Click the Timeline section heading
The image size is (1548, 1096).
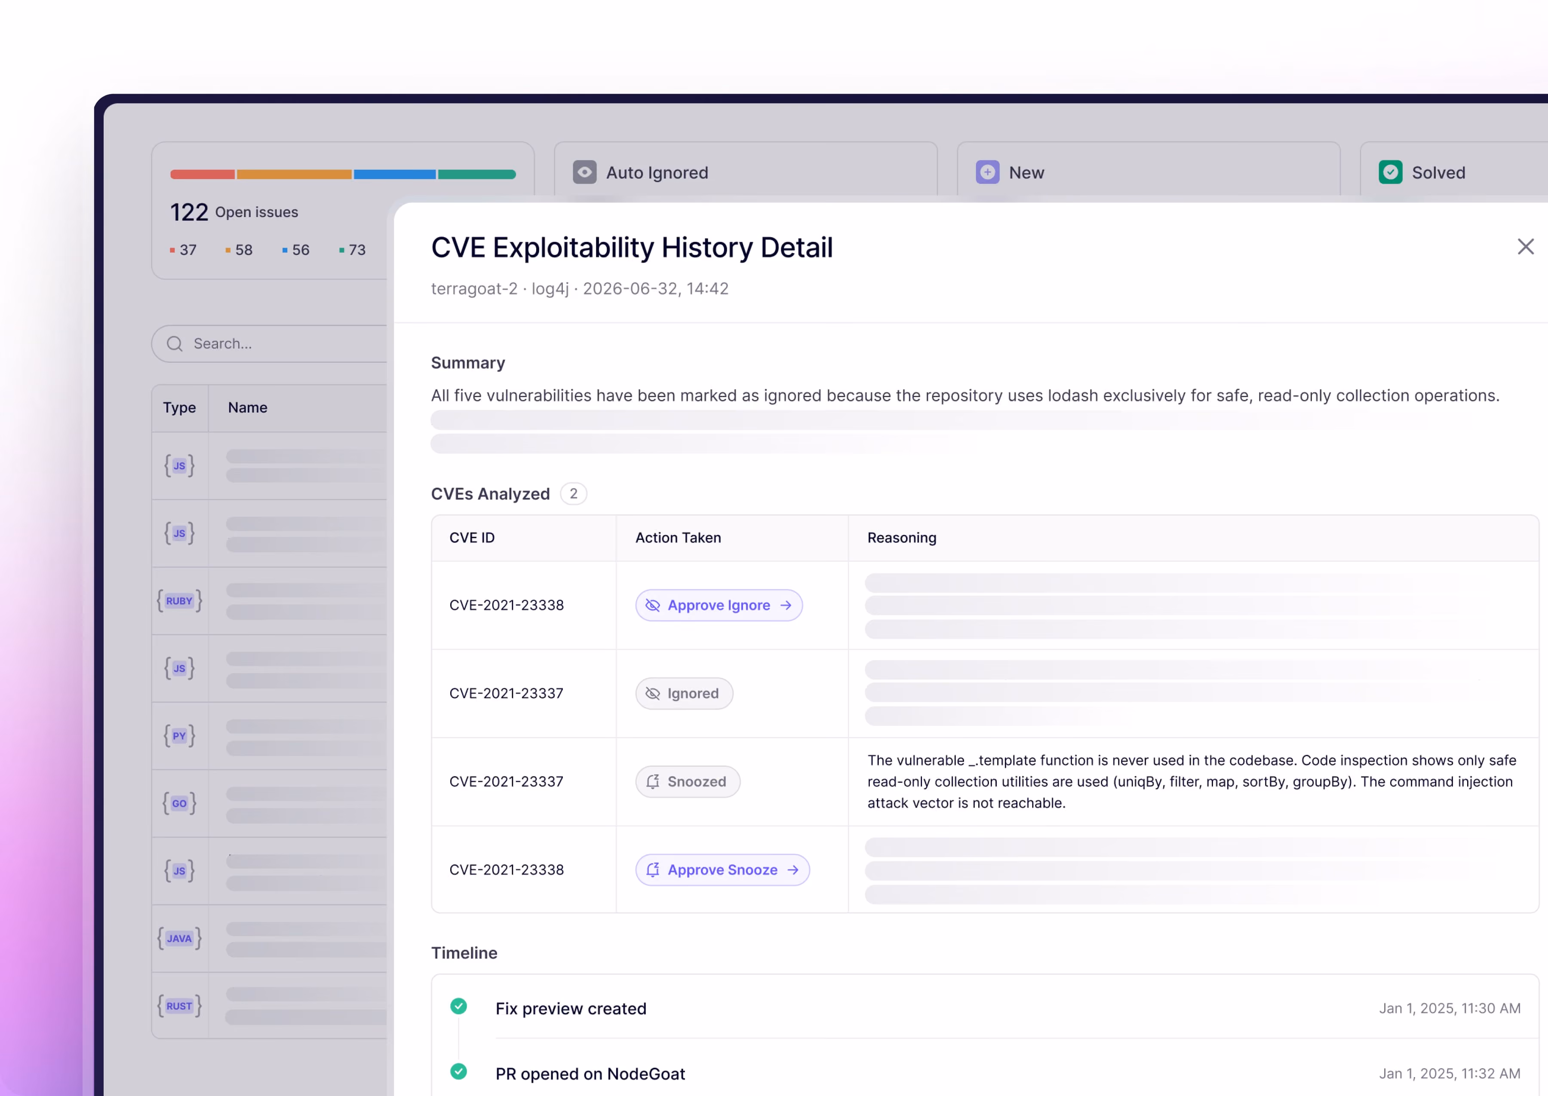tap(464, 953)
